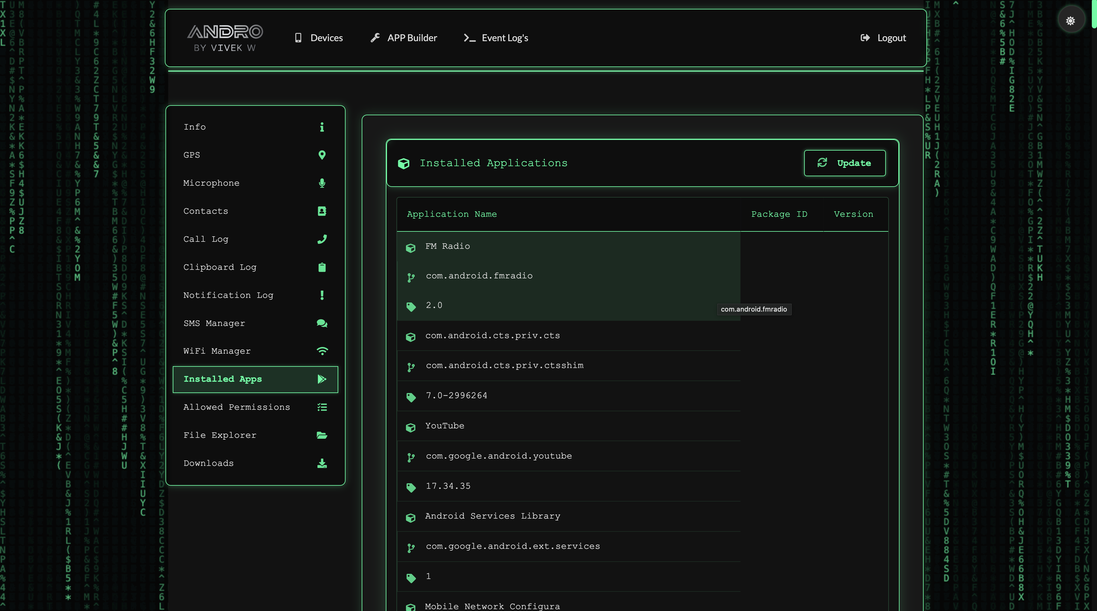The image size is (1097, 611).
Task: Click Logout in the top bar
Action: pyautogui.click(x=882, y=38)
